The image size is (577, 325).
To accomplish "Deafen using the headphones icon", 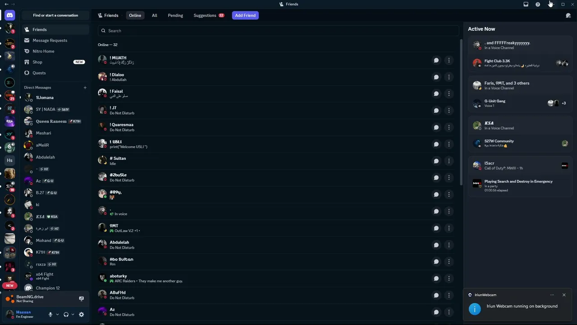I will [66, 315].
